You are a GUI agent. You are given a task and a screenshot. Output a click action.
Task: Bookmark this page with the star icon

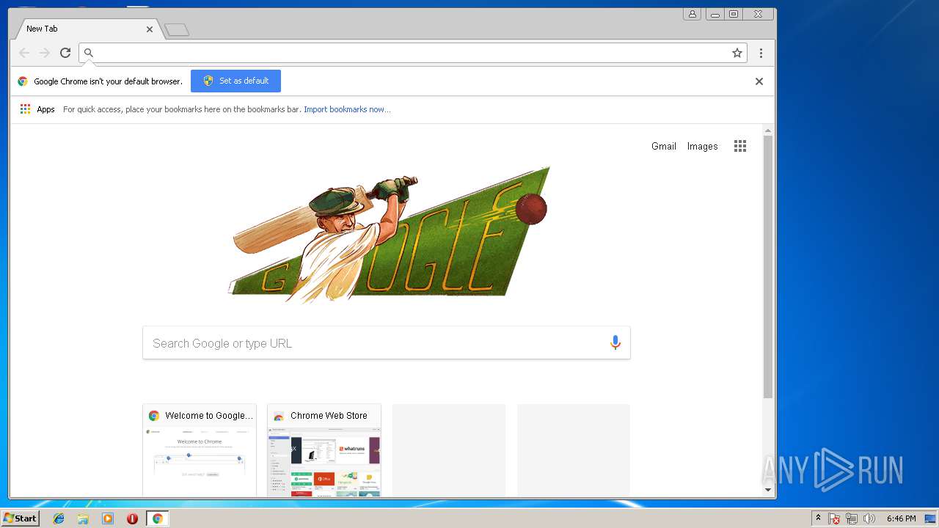[737, 53]
